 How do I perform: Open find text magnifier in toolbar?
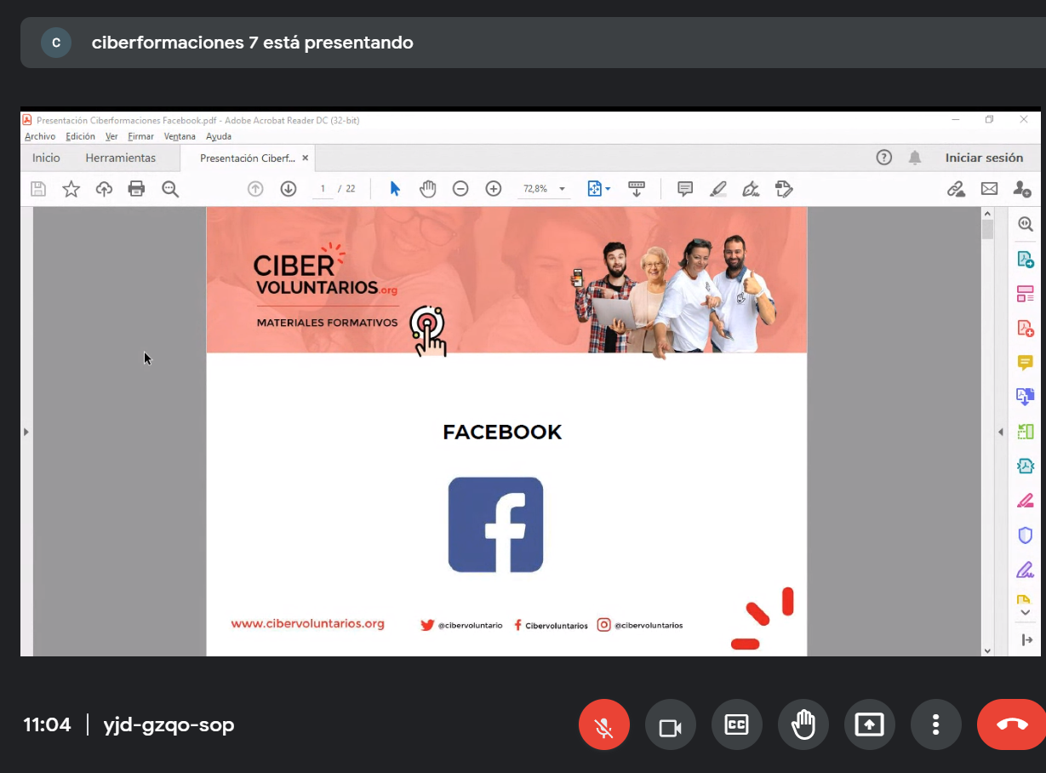pos(170,189)
